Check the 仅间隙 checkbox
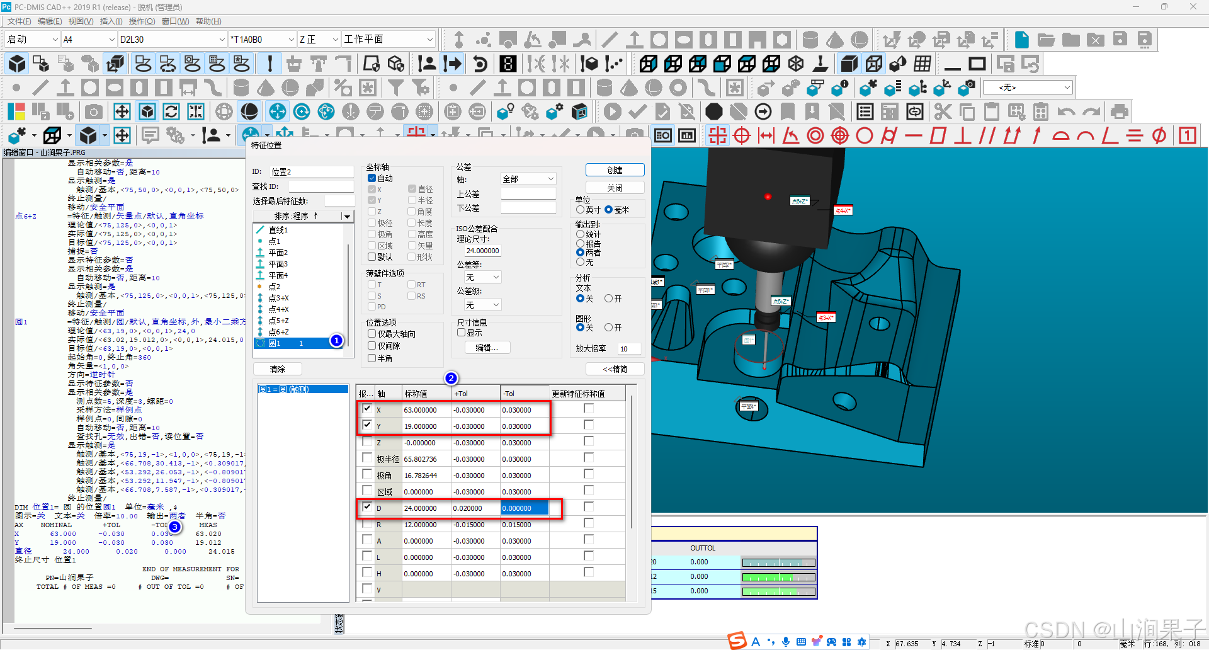1209x650 pixels. coord(372,346)
